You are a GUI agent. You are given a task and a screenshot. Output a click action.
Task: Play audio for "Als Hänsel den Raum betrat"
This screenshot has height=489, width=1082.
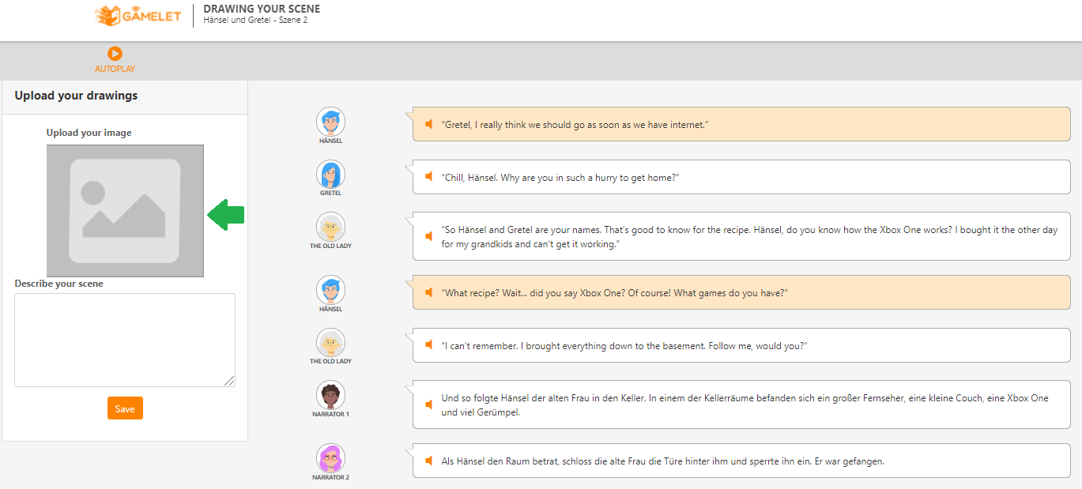click(x=429, y=461)
